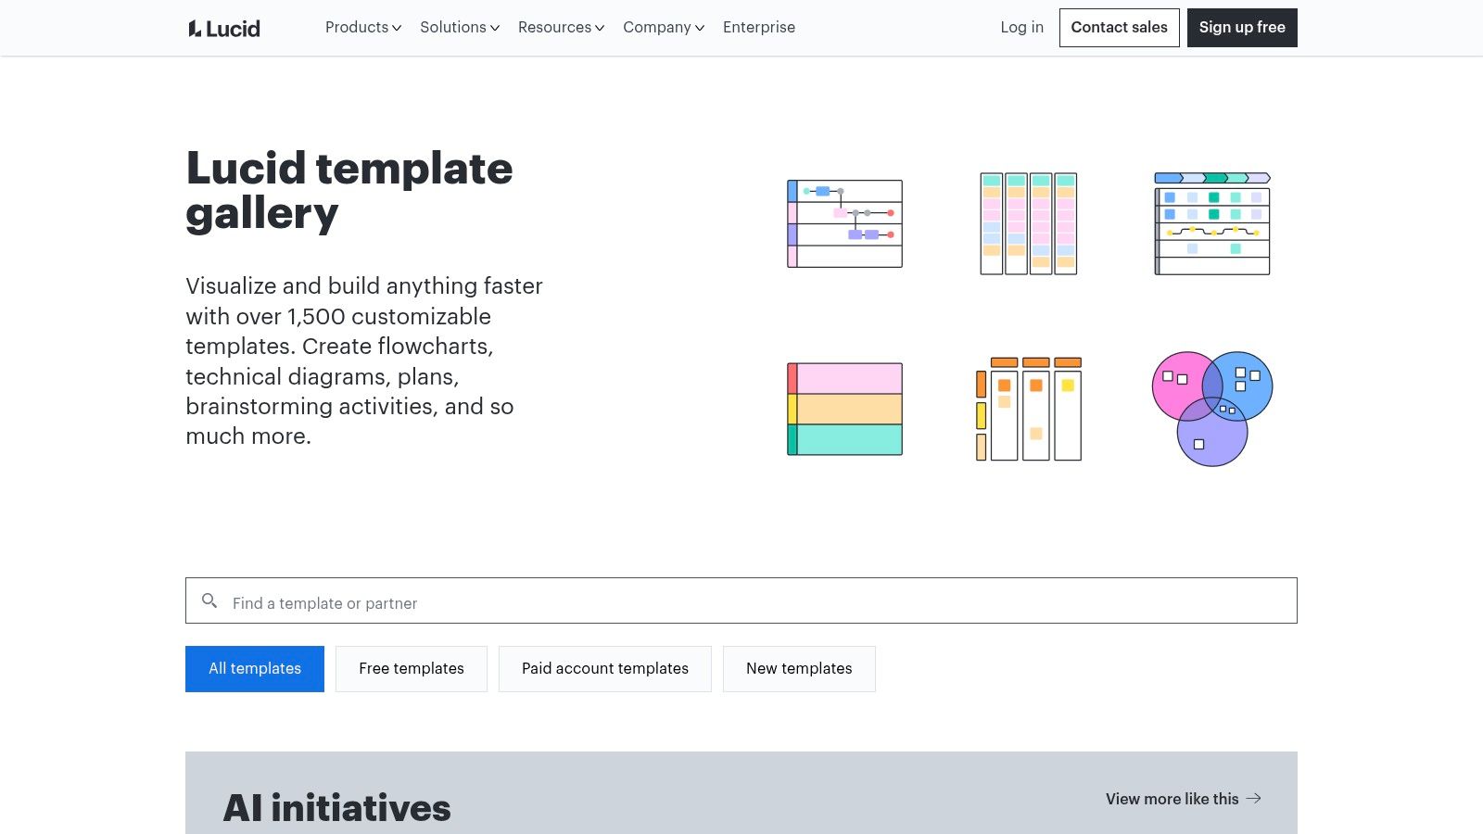This screenshot has height=834, width=1483.
Task: Click the Sign up free button
Action: (1242, 28)
